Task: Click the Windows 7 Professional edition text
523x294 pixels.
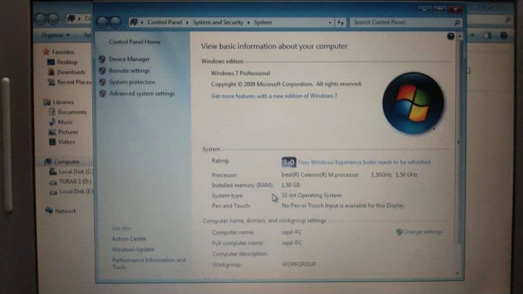Action: coord(241,73)
